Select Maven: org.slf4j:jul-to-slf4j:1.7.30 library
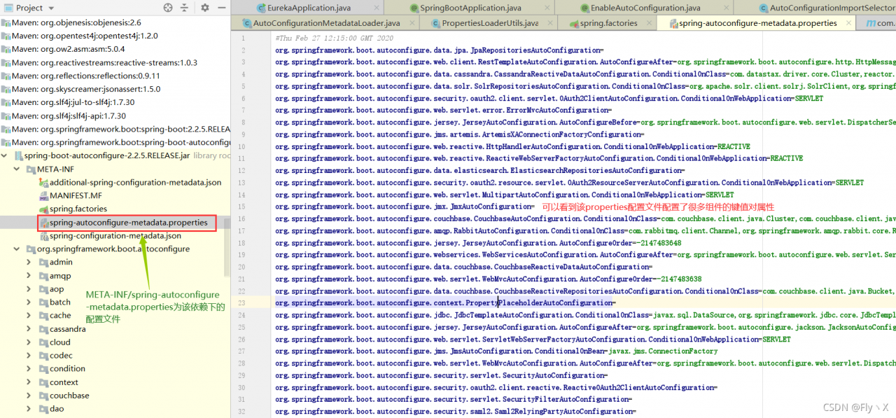This screenshot has width=896, height=418. click(73, 102)
